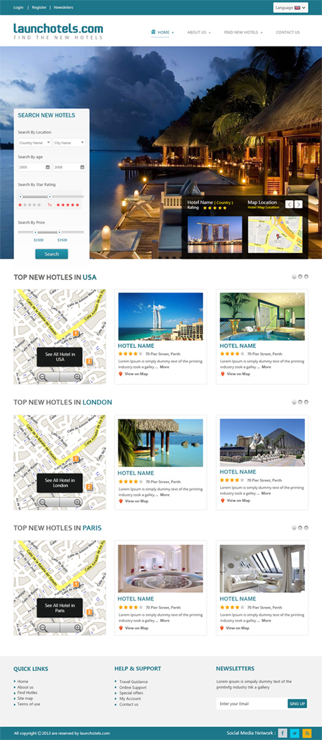Open Travel Guidance in Help & Support
This screenshot has width=322, height=740.
click(x=133, y=682)
